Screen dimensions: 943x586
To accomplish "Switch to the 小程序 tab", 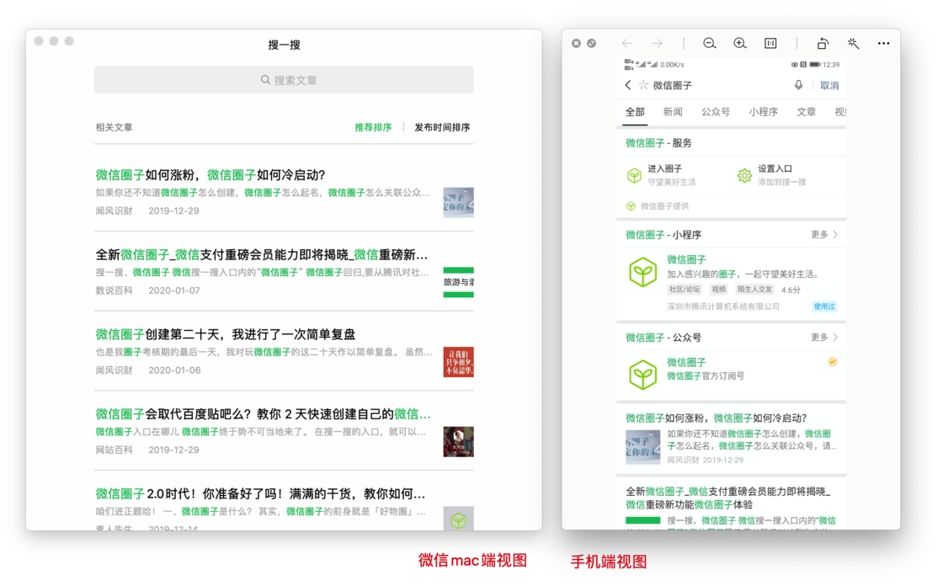I will click(763, 112).
